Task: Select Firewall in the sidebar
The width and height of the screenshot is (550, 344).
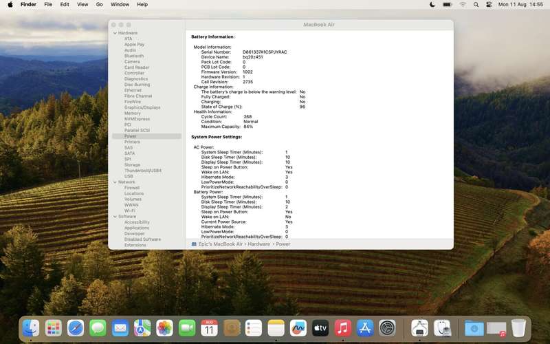Action: tap(132, 188)
